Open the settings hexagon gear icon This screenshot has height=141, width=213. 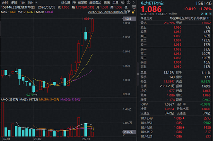tap(123, 2)
